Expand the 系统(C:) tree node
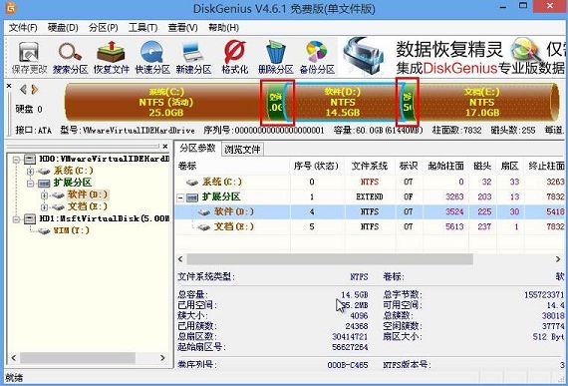Viewport: 568px width, 386px height. tap(31, 172)
